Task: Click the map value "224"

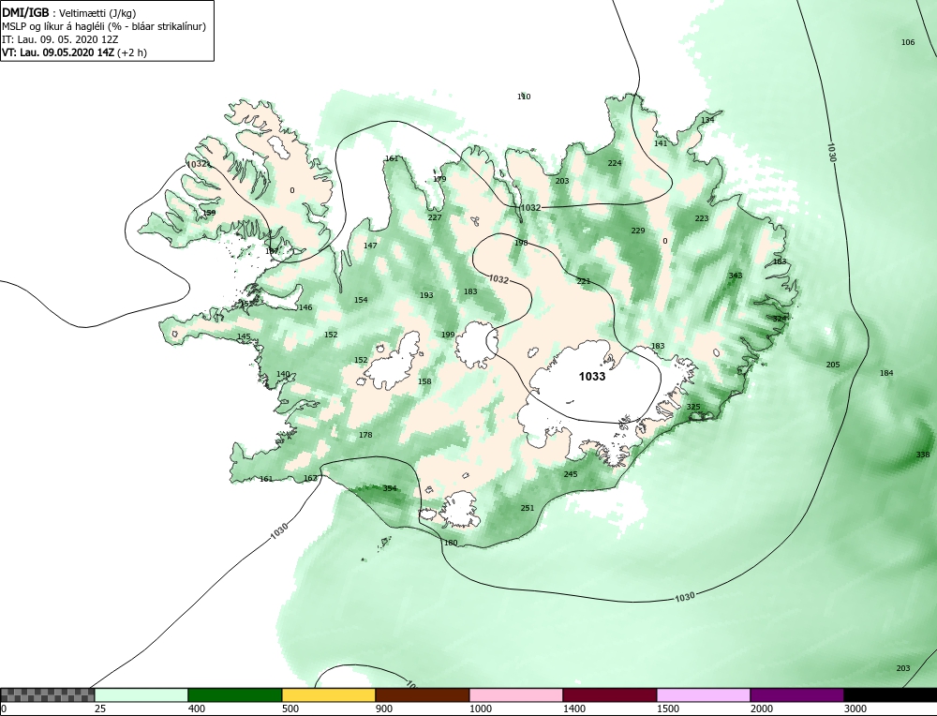Action: 615,163
